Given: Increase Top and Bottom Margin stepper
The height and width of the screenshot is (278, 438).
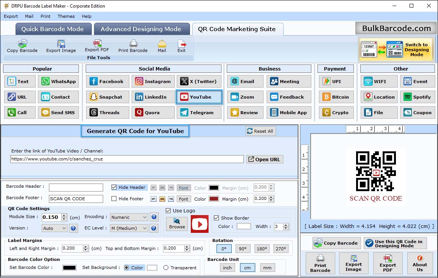Looking at the screenshot, I should pyautogui.click(x=187, y=247).
